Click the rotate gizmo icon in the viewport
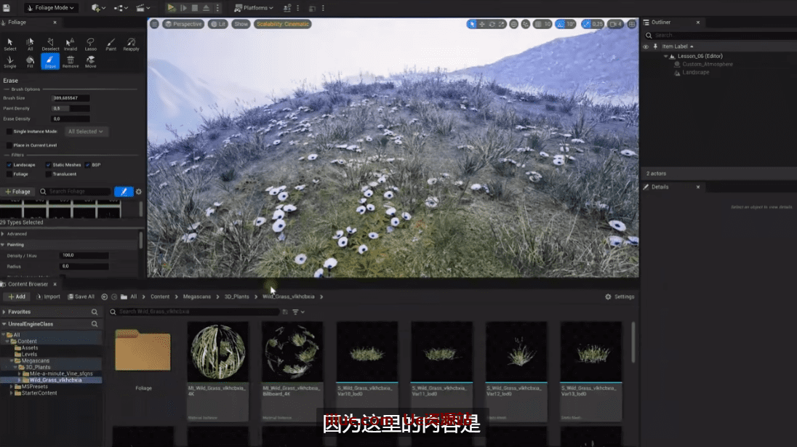The height and width of the screenshot is (447, 797). point(492,24)
